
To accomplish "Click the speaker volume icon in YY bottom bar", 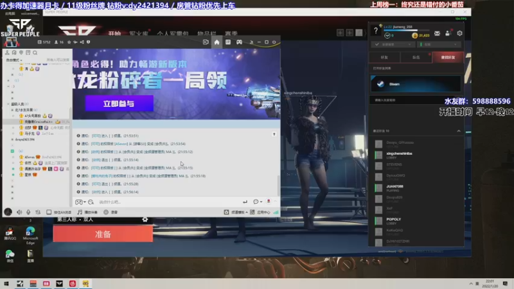I will [x=19, y=213].
